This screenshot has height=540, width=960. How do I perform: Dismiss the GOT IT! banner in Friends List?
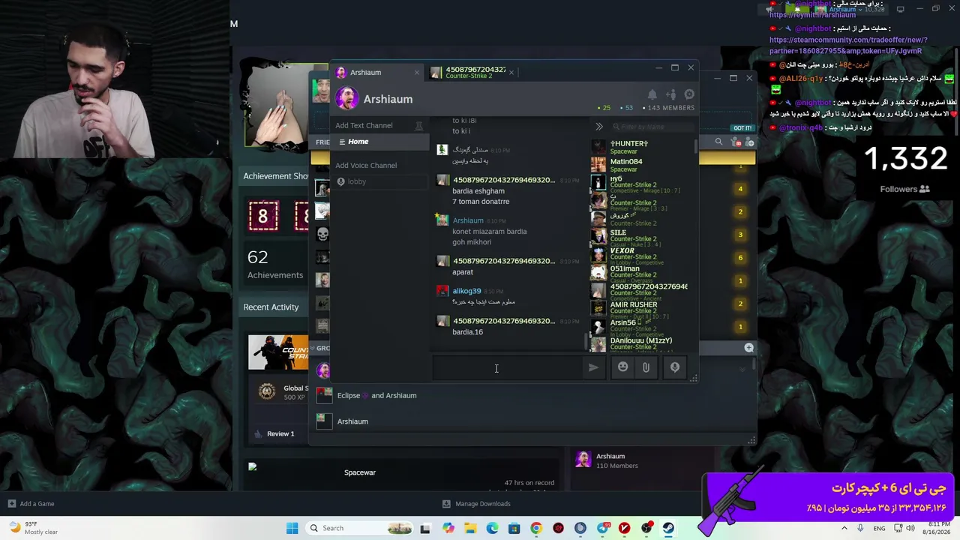(742, 127)
